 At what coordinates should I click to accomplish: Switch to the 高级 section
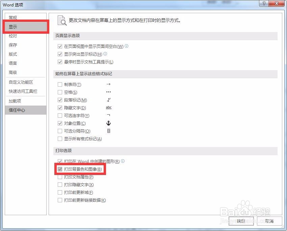(x=12, y=72)
